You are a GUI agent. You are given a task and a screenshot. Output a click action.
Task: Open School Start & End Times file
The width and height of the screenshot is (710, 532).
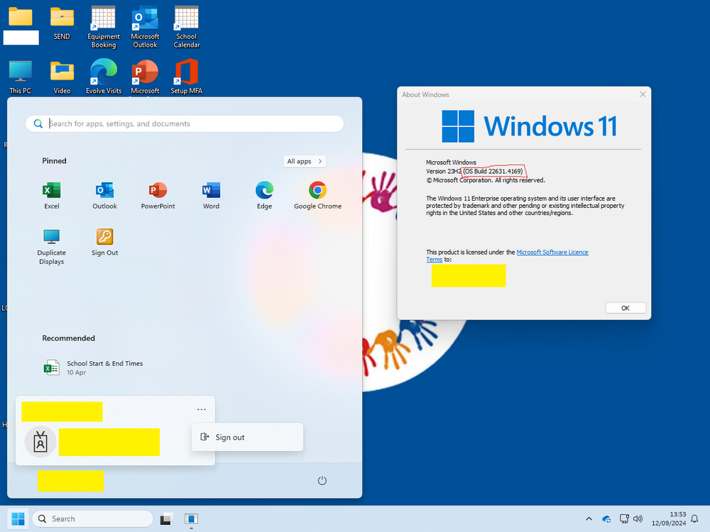pyautogui.click(x=94, y=367)
